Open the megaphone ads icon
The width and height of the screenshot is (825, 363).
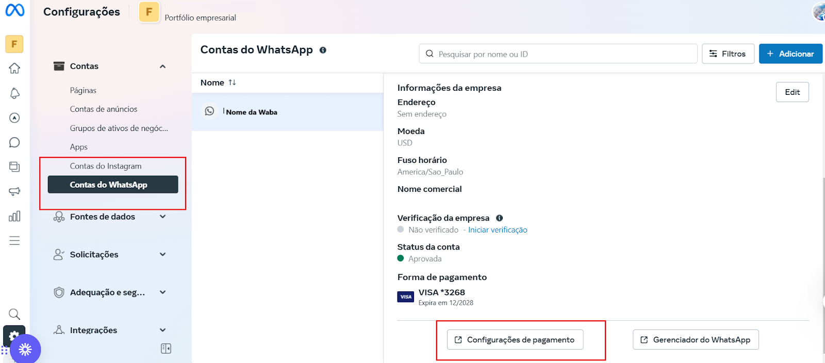click(x=14, y=191)
